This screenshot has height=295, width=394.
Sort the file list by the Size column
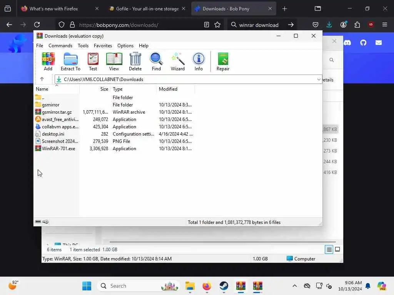(x=95, y=89)
